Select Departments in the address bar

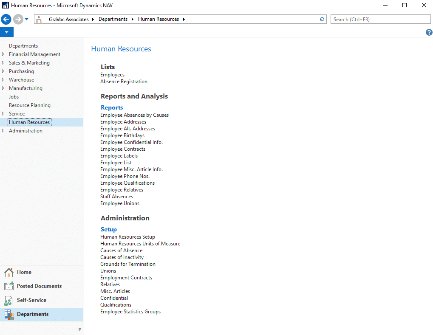(113, 19)
